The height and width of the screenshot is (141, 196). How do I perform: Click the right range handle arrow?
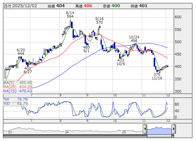[173, 129]
